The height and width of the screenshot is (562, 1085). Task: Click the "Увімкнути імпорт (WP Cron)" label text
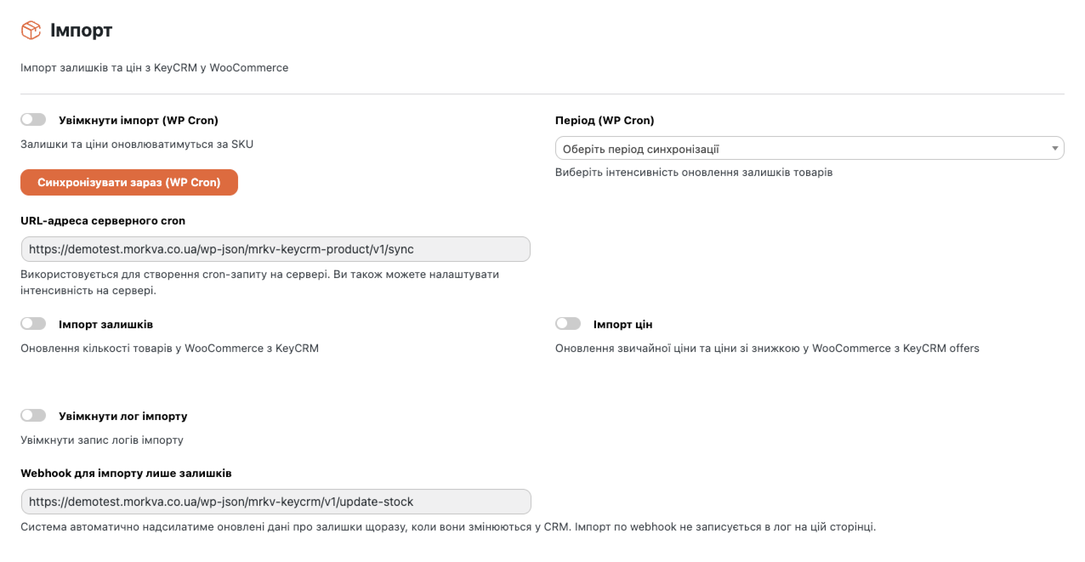(x=138, y=120)
